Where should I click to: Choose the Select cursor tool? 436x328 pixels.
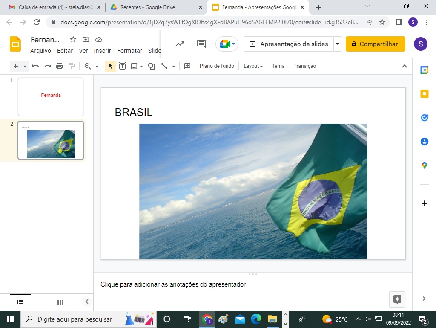111,66
